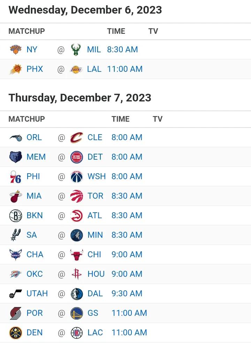Click the Memphis Grizzlies bear logo
Image resolution: width=251 pixels, height=343 pixels.
tap(16, 157)
